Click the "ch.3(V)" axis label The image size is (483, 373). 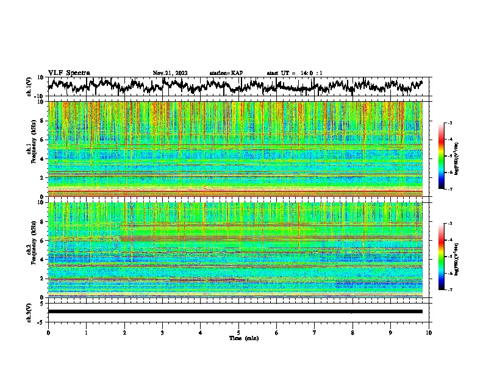pos(29,313)
